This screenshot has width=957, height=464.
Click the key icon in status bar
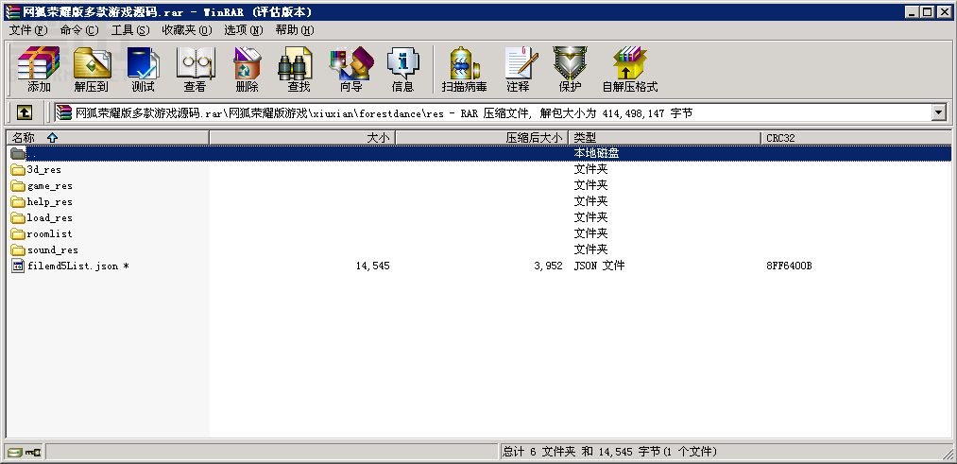click(x=33, y=453)
